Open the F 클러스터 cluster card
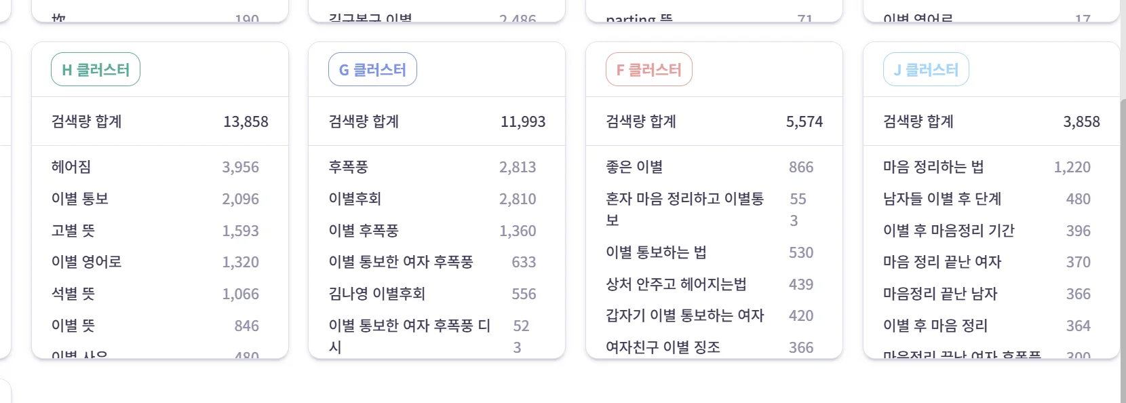The width and height of the screenshot is (1126, 403). [x=648, y=69]
